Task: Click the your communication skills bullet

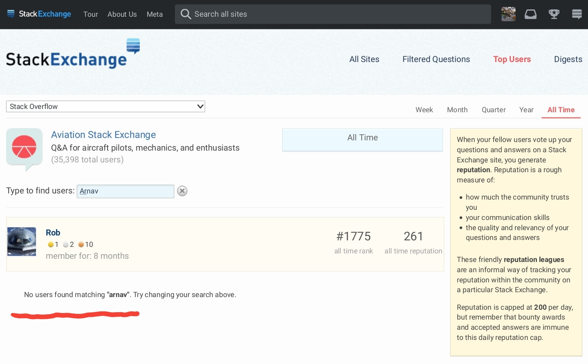Action: (508, 218)
